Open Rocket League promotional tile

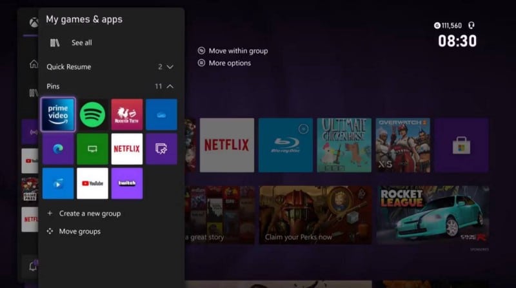[x=432, y=215]
